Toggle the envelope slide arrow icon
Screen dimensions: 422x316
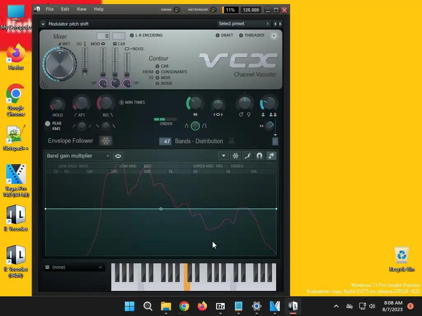pyautogui.click(x=271, y=156)
